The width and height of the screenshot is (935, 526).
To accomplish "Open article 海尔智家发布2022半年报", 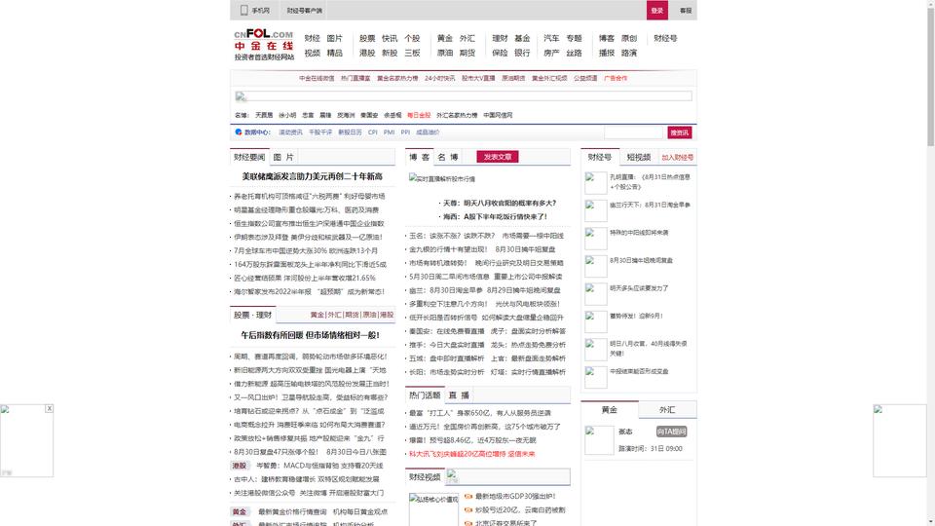I will (309, 292).
